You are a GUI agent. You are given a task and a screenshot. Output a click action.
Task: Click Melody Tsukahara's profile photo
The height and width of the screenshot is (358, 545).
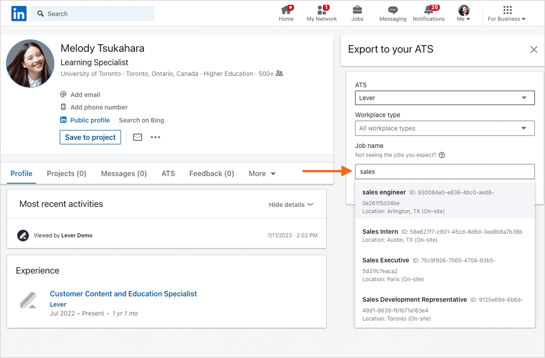pos(30,64)
